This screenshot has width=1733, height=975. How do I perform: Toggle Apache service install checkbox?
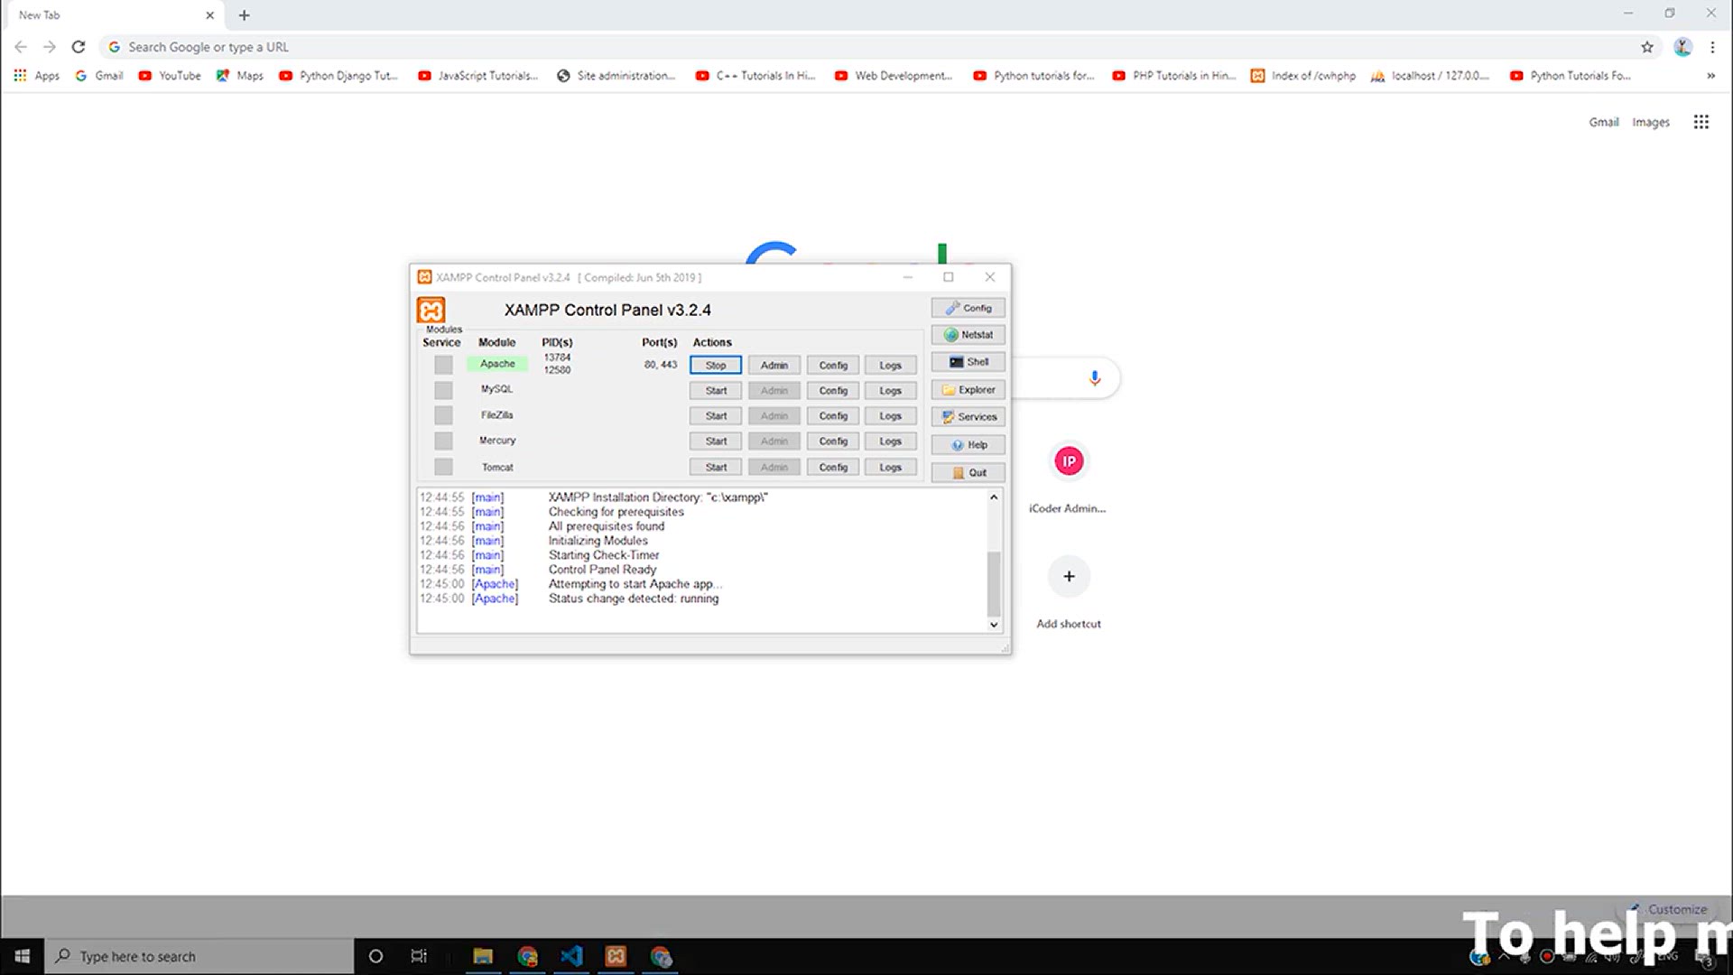tap(443, 365)
